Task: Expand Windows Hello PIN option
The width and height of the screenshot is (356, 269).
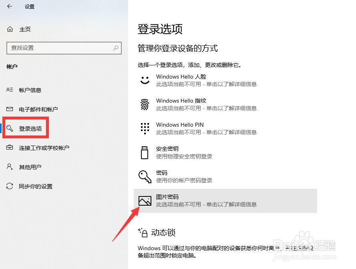Action: [x=225, y=128]
